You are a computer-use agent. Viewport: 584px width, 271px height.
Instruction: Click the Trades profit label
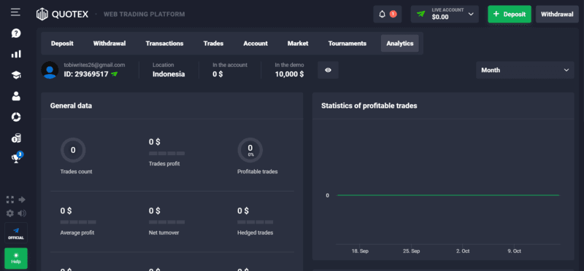point(164,164)
